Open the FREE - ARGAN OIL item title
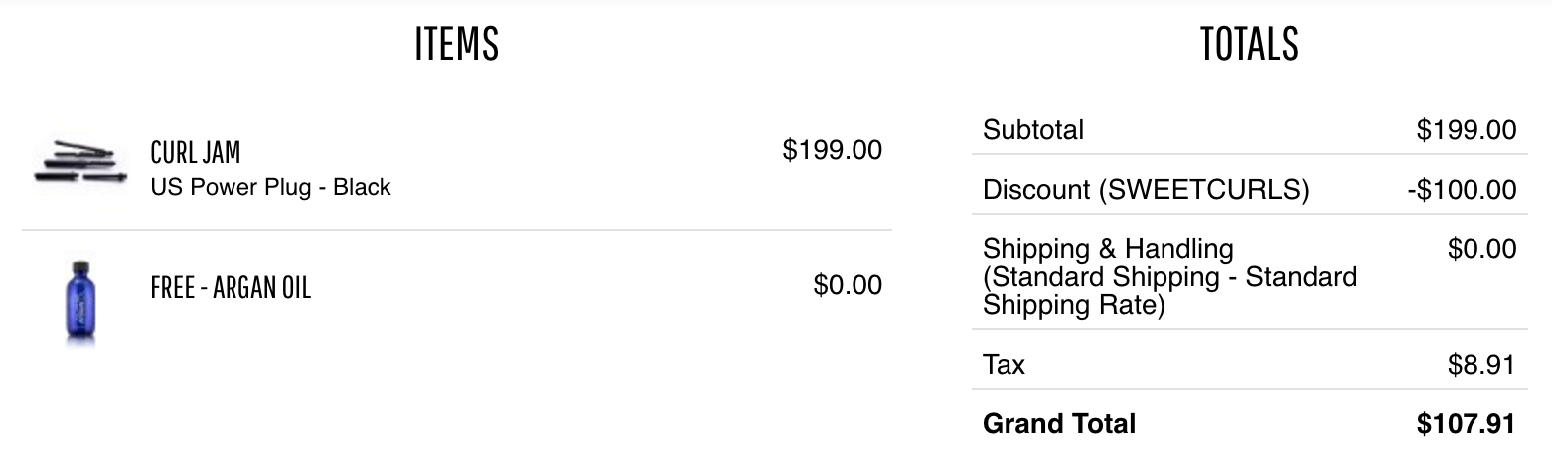1552x473 pixels. click(231, 288)
